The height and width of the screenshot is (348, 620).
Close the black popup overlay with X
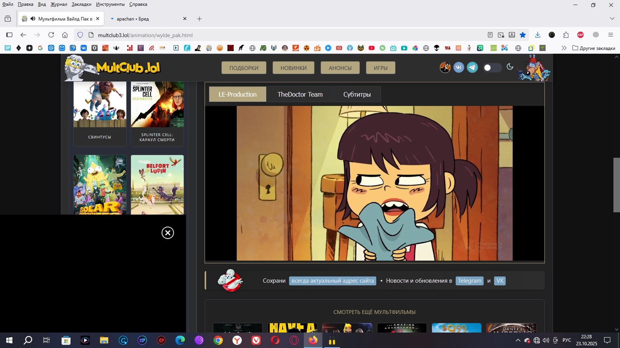point(167,233)
